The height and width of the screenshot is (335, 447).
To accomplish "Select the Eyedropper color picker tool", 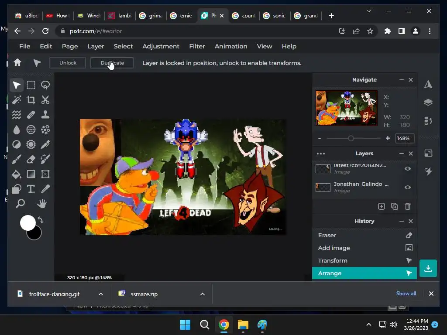I will click(45, 189).
